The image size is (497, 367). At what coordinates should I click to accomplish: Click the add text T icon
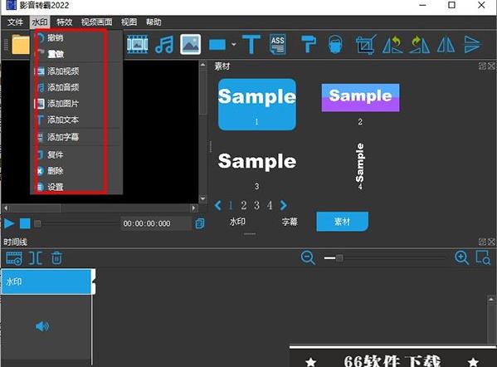click(251, 44)
